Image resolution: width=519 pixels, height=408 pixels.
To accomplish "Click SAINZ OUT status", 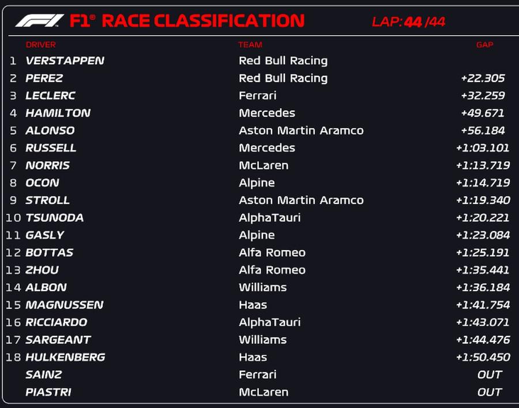I will (490, 375).
